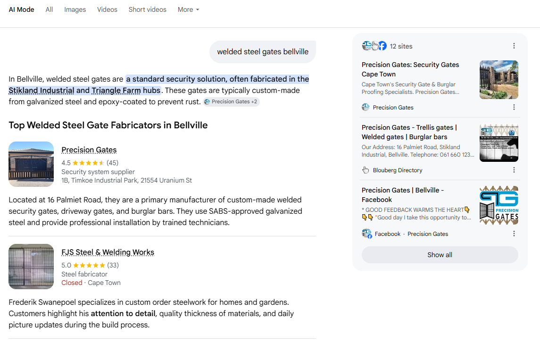This screenshot has width=540, height=343.
Task: Open the sources panel three-dot menu
Action: (x=514, y=46)
